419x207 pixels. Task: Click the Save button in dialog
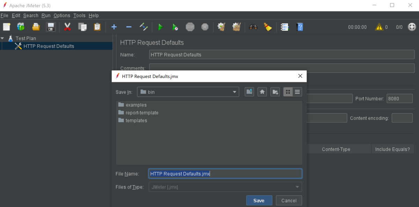(259, 200)
